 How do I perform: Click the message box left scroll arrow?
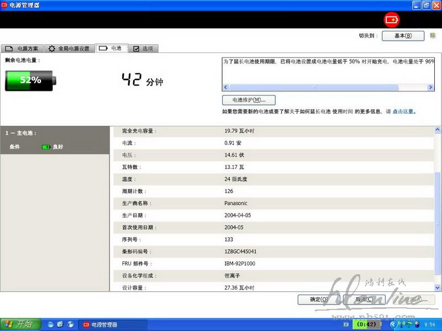click(225, 88)
